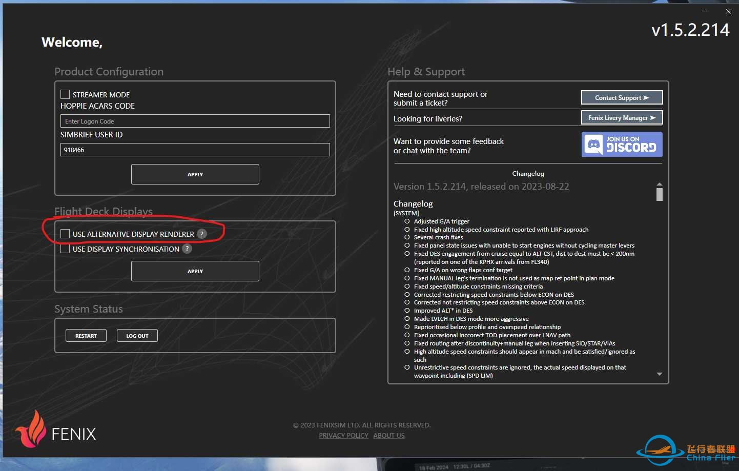Click the System Status heading
Screen dimensions: 739x471
89,309
